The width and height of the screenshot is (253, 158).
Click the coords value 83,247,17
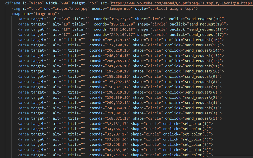click(x=117, y=155)
